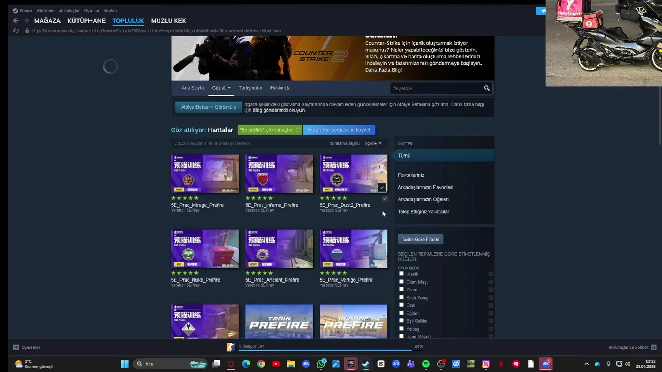The height and width of the screenshot is (372, 662).
Task: Open the Ana Sayfa tab
Action: click(192, 88)
